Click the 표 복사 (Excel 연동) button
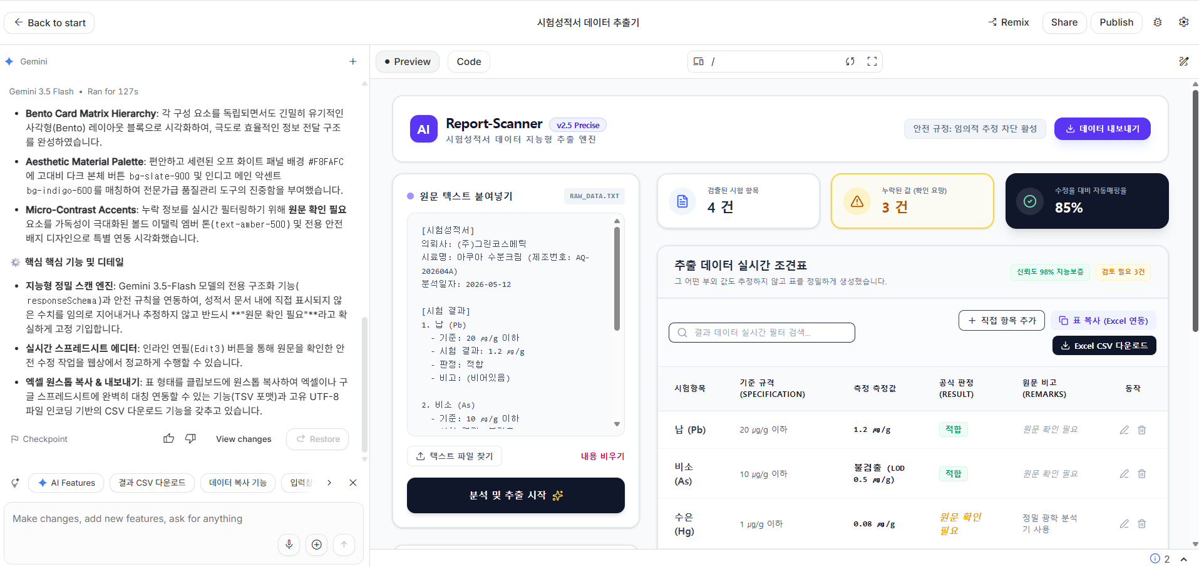The width and height of the screenshot is (1199, 567). (1104, 321)
